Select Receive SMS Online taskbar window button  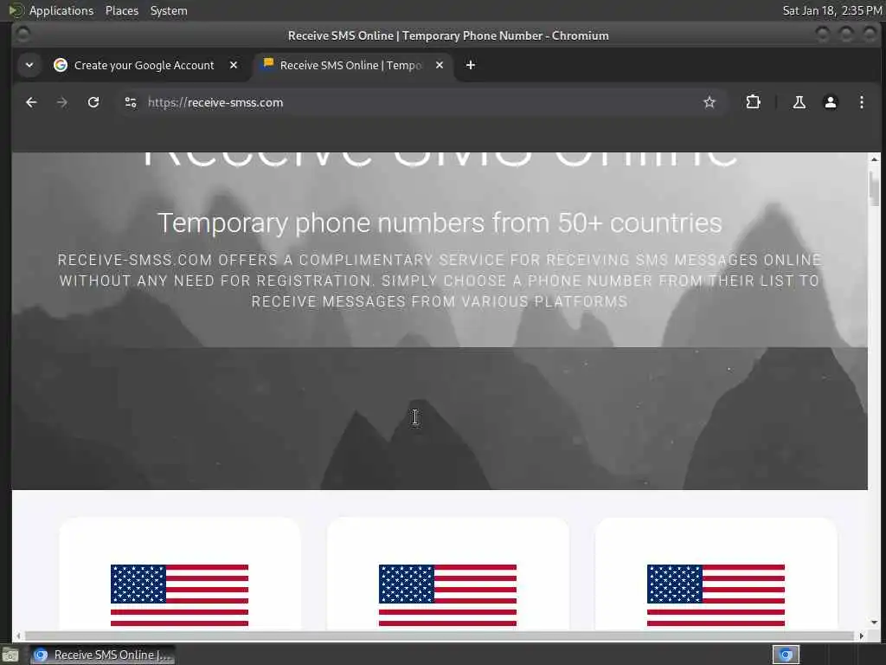click(x=102, y=655)
